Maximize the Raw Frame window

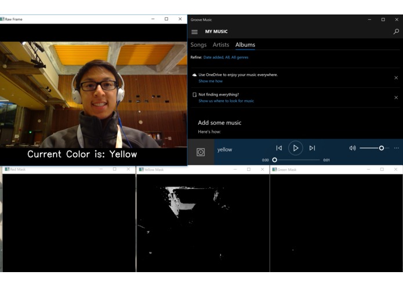click(x=166, y=19)
